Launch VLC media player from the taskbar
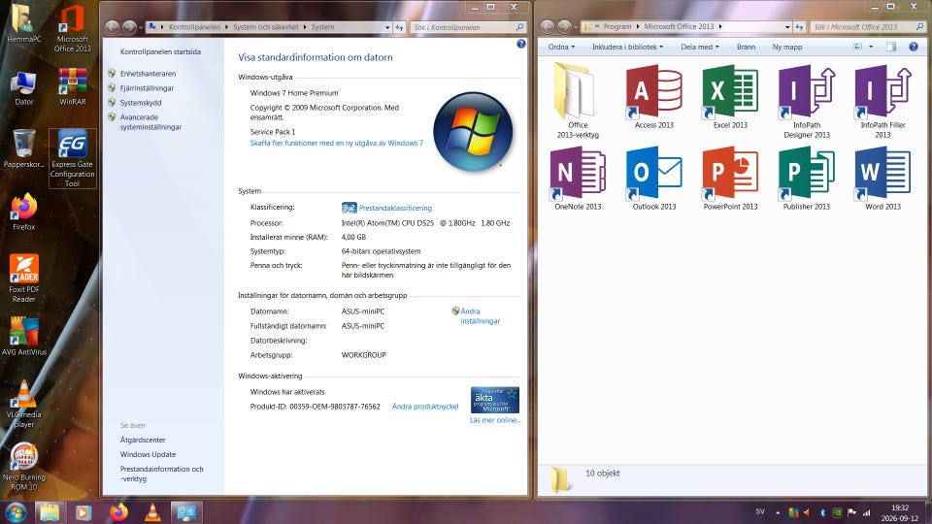The height and width of the screenshot is (524, 932). [x=152, y=512]
